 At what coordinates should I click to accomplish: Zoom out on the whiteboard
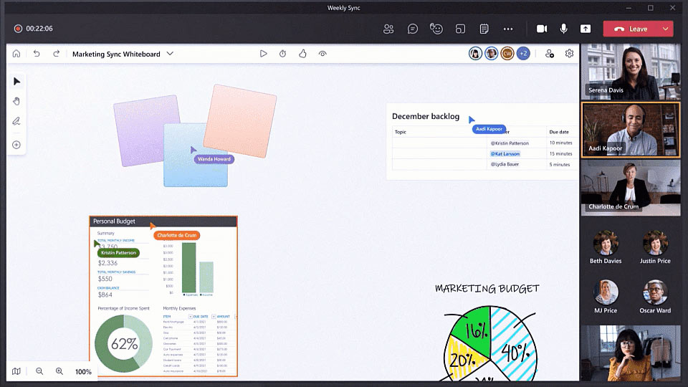[x=39, y=371]
